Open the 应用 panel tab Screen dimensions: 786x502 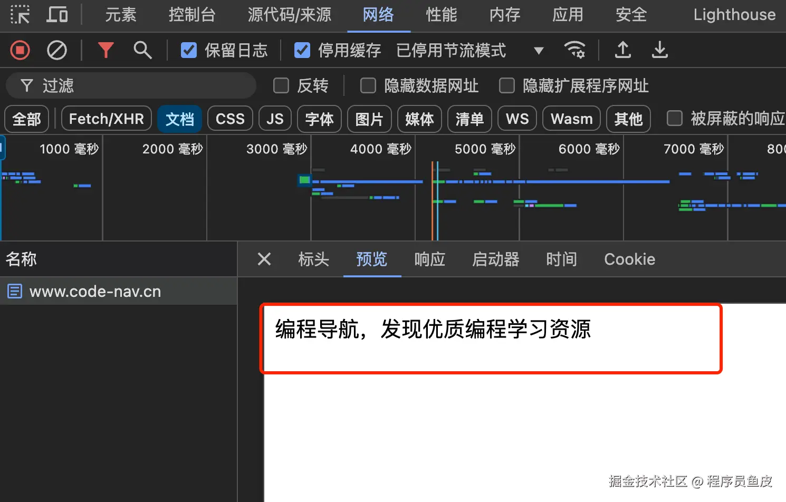[x=568, y=15]
